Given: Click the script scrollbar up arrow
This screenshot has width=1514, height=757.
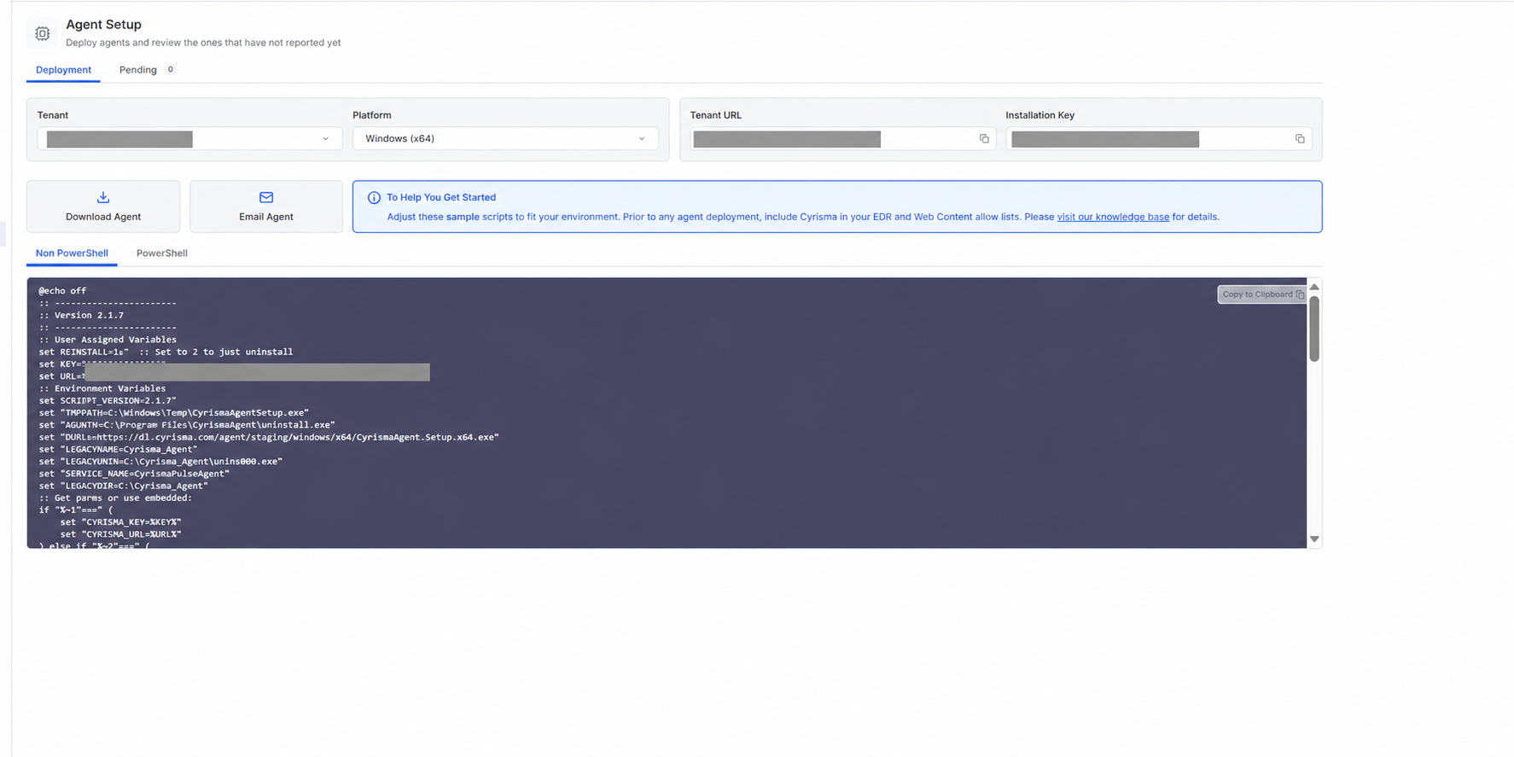Looking at the screenshot, I should click(x=1314, y=287).
